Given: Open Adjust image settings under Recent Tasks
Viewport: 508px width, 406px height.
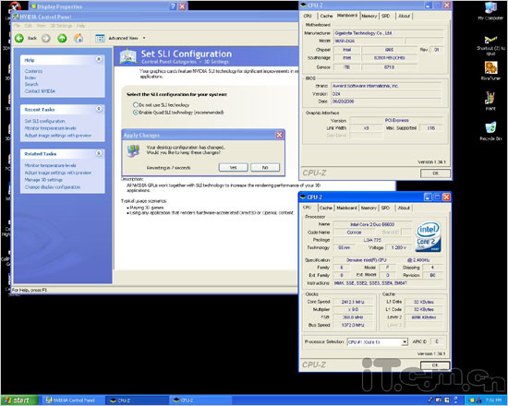Looking at the screenshot, I should (58, 136).
